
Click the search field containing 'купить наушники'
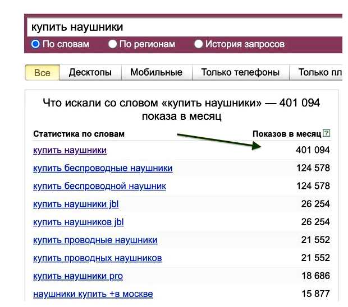tap(185, 27)
